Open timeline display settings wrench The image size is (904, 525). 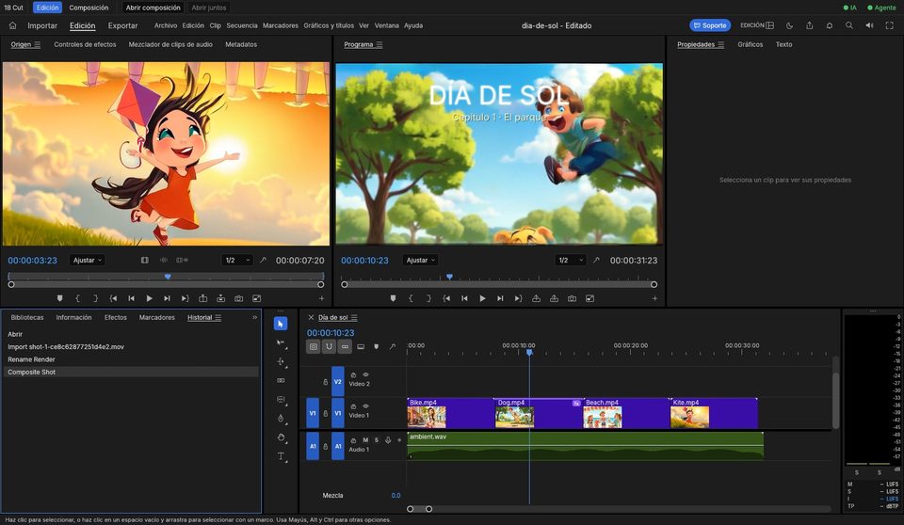393,346
